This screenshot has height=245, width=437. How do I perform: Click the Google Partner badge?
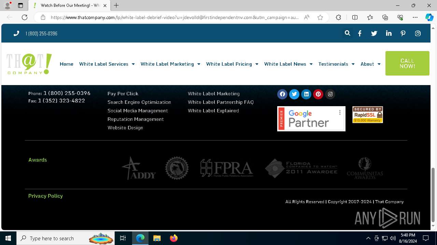[311, 119]
